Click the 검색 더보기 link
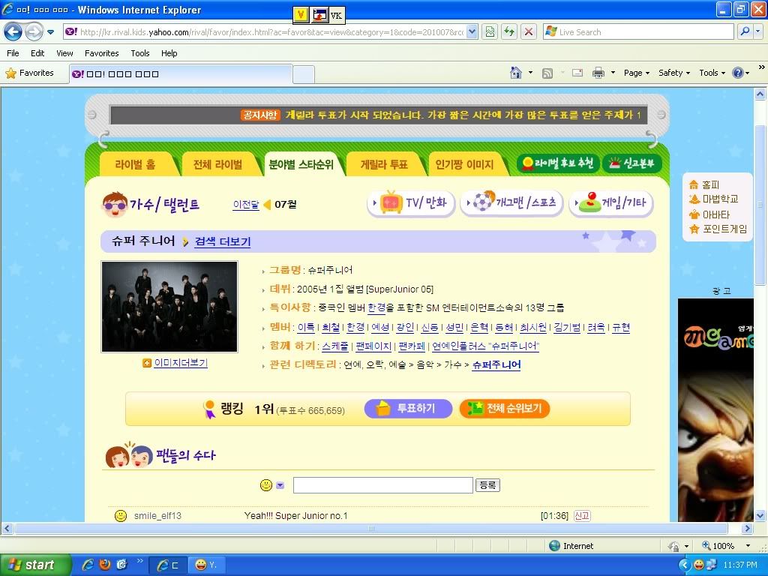768x576 pixels. tap(223, 242)
